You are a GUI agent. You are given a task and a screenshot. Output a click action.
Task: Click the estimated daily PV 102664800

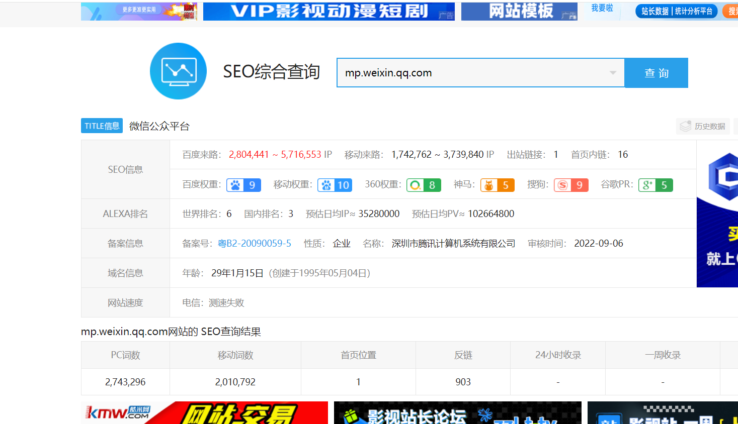[x=491, y=214]
